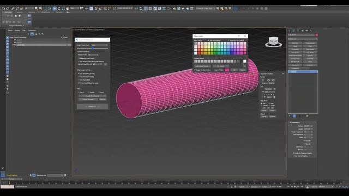Open the Select menu in Scene Explorer
Image resolution: width=349 pixels, height=196 pixels.
coord(10,30)
